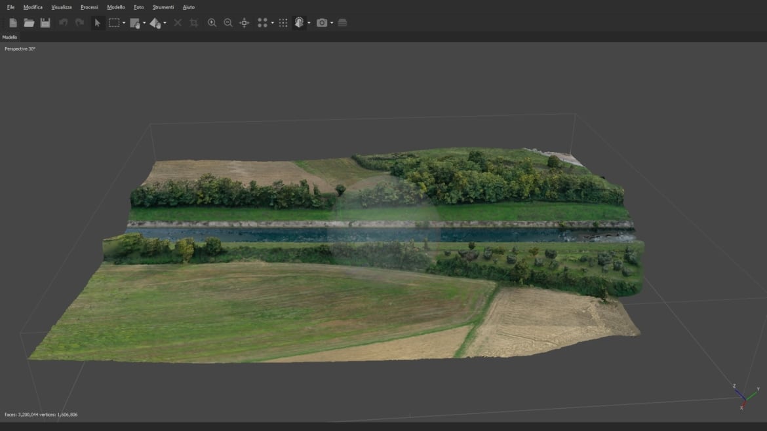Switch to the Modello view tab

[10, 37]
